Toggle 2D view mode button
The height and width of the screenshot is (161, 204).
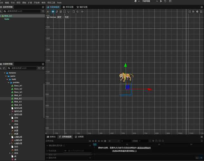pos(48,12)
